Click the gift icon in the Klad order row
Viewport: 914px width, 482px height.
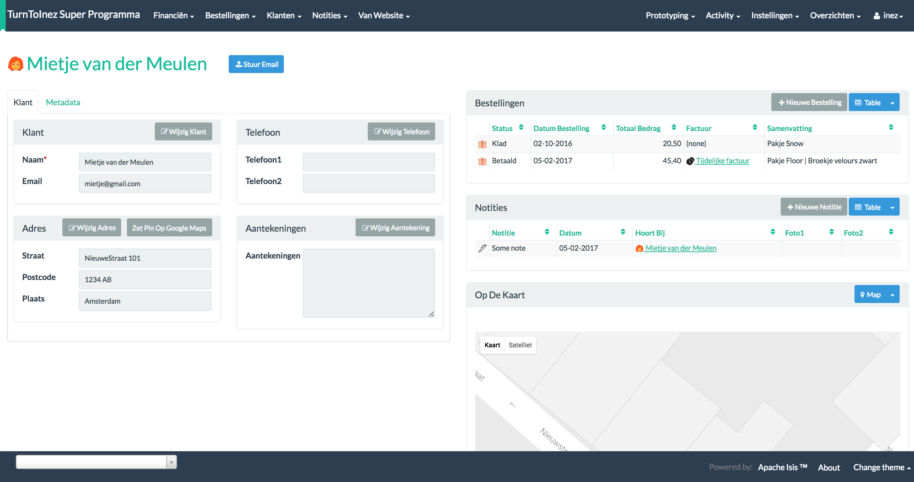click(482, 144)
